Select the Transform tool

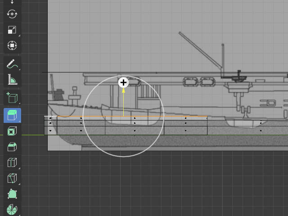[x=12, y=45]
